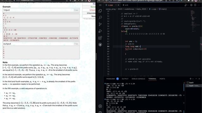Close the c.cpp editor tab

[118, 5]
